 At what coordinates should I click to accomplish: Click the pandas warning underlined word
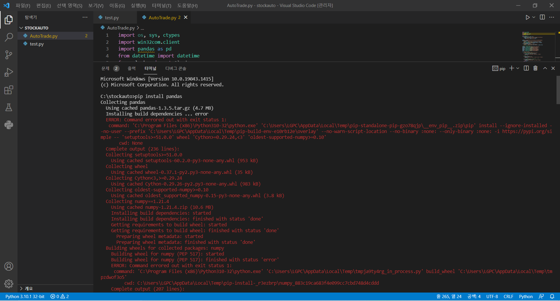pos(146,49)
